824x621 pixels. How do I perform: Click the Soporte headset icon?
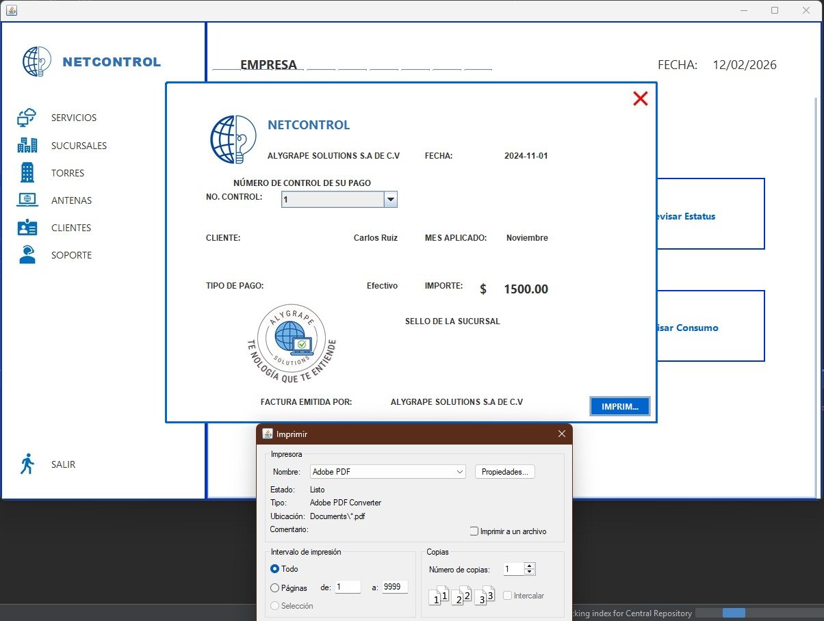click(27, 254)
